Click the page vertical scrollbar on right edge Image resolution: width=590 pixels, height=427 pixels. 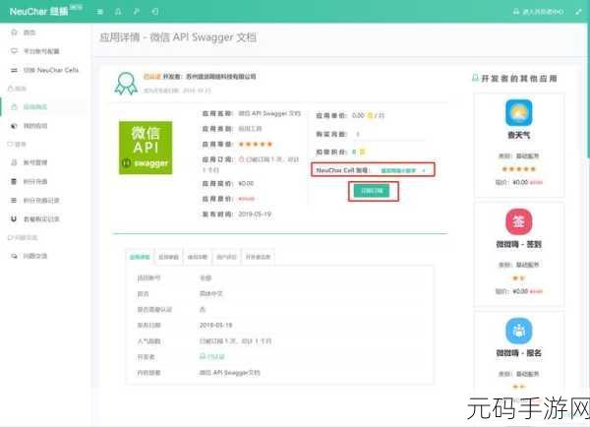(x=588, y=91)
